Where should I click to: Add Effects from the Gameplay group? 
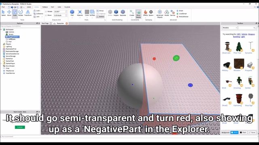click(x=145, y=13)
